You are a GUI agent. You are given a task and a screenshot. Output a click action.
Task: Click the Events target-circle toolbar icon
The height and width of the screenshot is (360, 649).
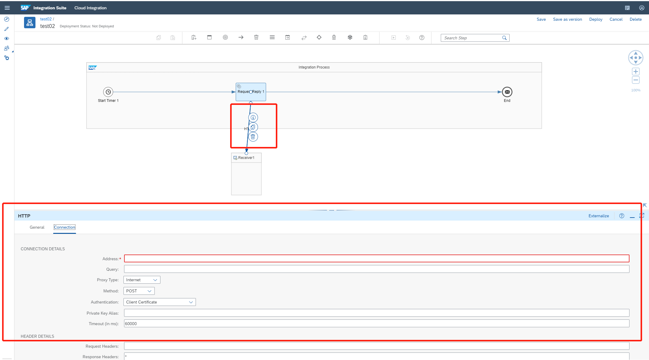(225, 37)
